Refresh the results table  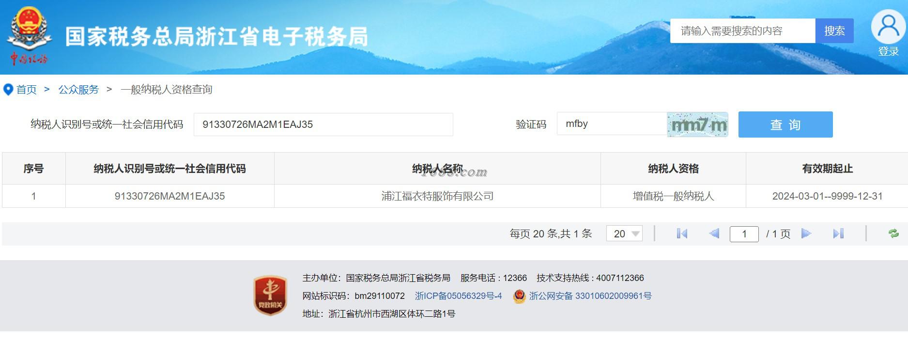tap(893, 233)
